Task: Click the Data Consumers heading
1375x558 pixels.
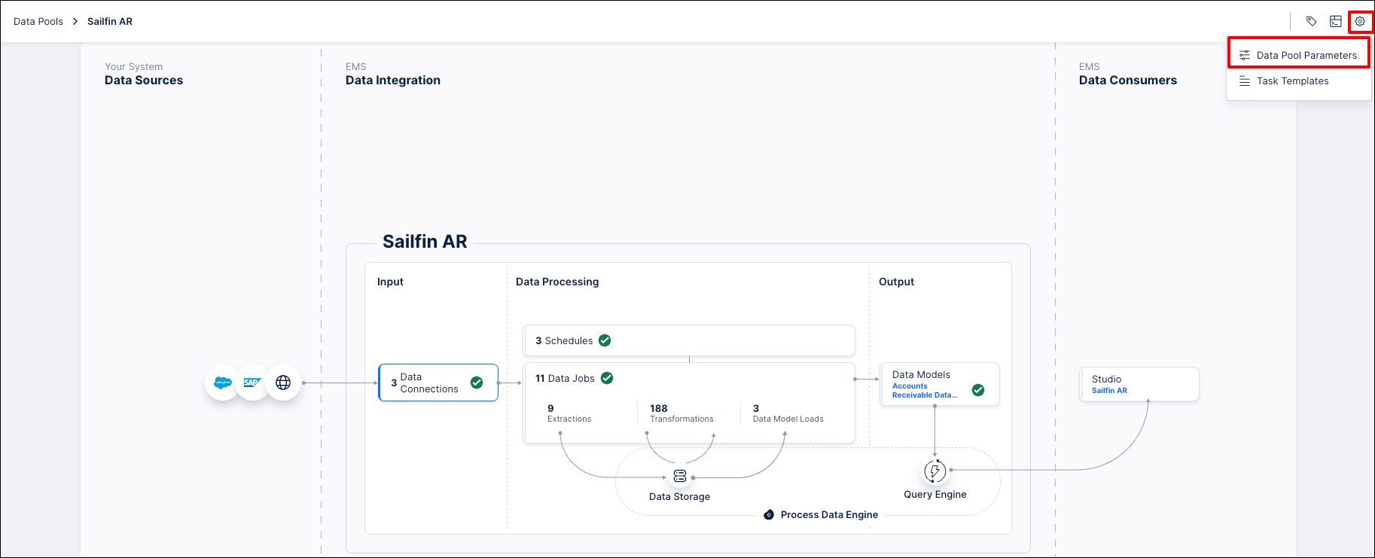Action: tap(1128, 81)
